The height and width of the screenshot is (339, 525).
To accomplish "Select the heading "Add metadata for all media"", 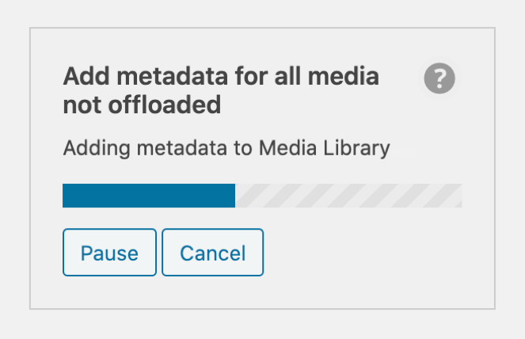I will 220,78.
